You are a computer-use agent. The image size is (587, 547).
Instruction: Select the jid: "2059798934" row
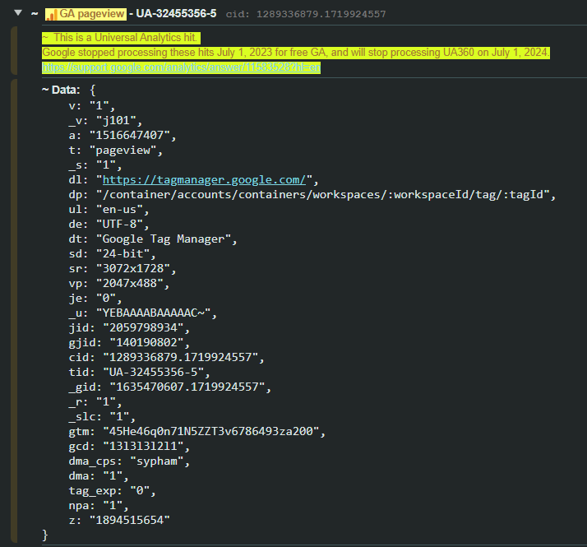[129, 328]
